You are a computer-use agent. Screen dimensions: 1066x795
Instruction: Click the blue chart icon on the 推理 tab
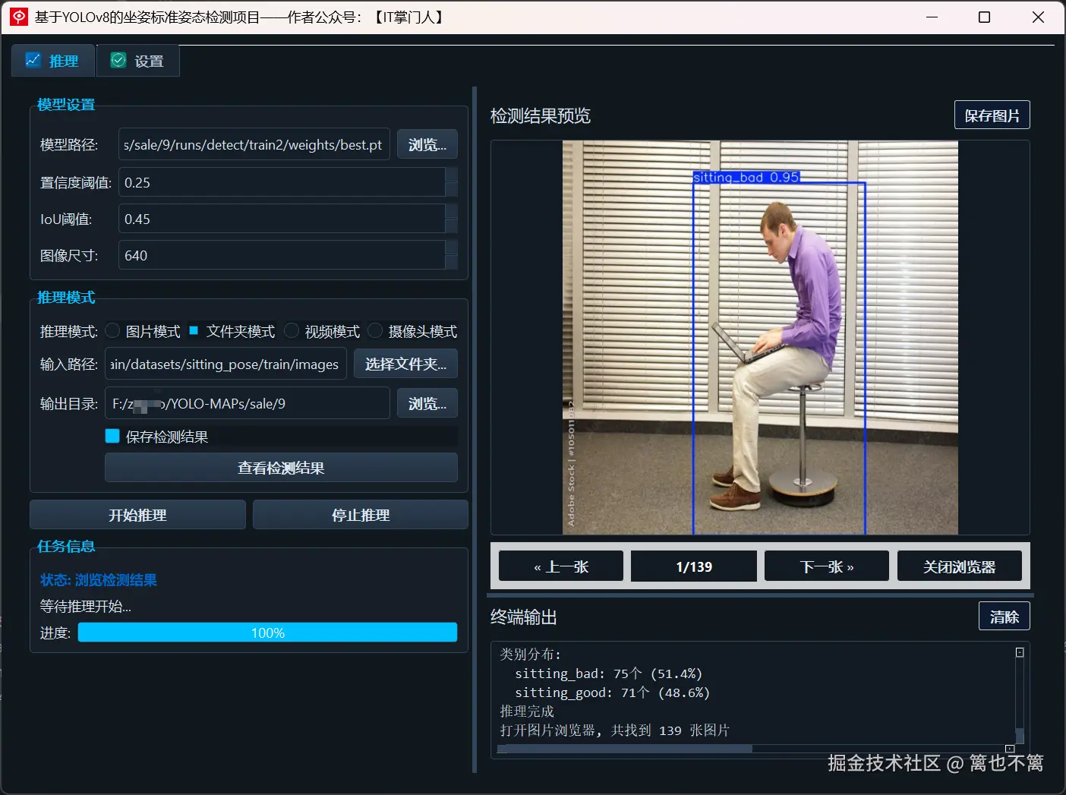point(33,60)
